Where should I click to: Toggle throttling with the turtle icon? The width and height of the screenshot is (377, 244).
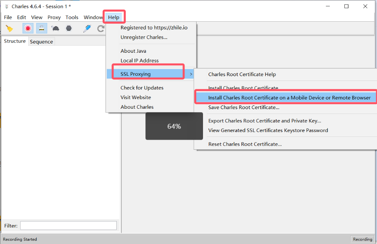tap(55, 28)
